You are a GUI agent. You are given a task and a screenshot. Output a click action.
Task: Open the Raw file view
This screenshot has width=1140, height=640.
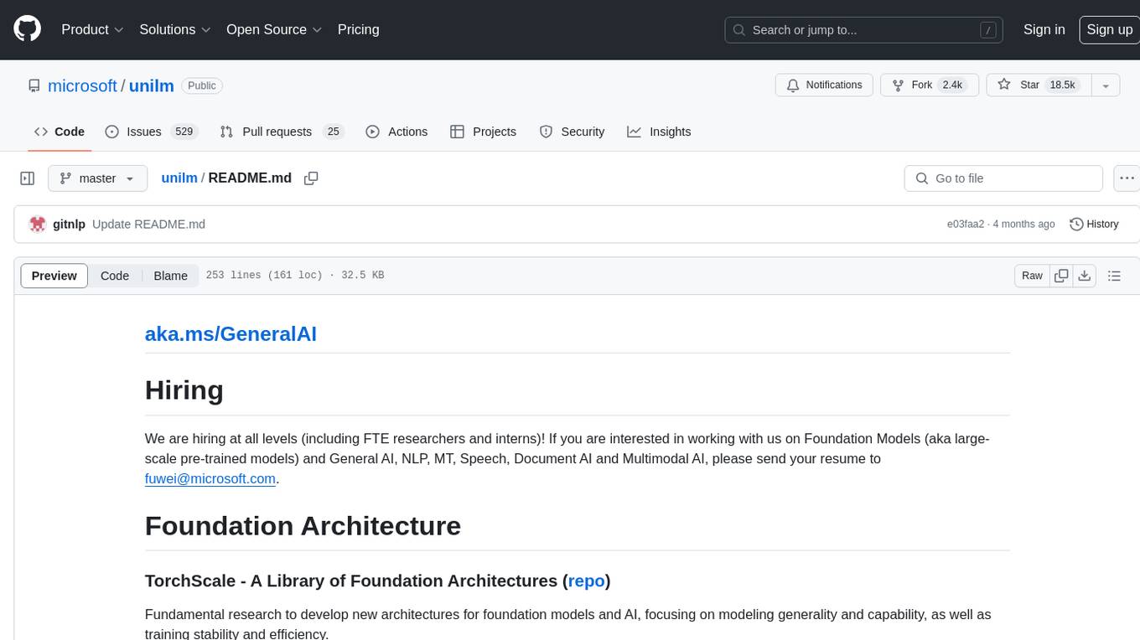click(x=1032, y=276)
